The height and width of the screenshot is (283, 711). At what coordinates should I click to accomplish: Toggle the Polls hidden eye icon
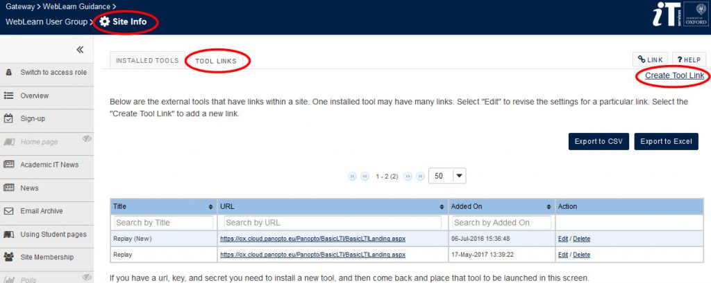(87, 277)
